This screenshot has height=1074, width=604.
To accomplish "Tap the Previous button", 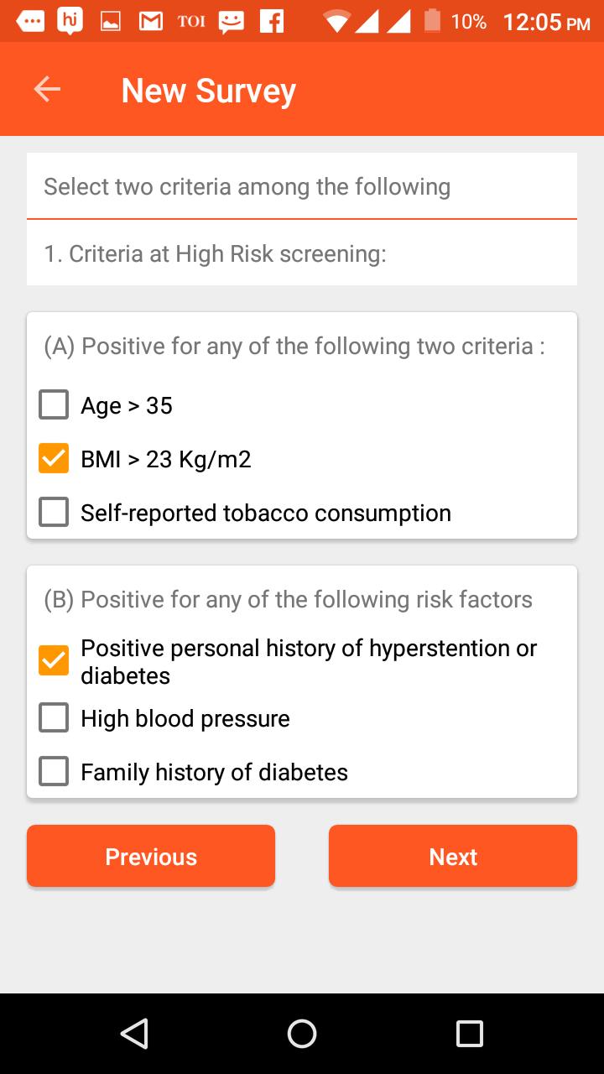I will click(x=151, y=856).
